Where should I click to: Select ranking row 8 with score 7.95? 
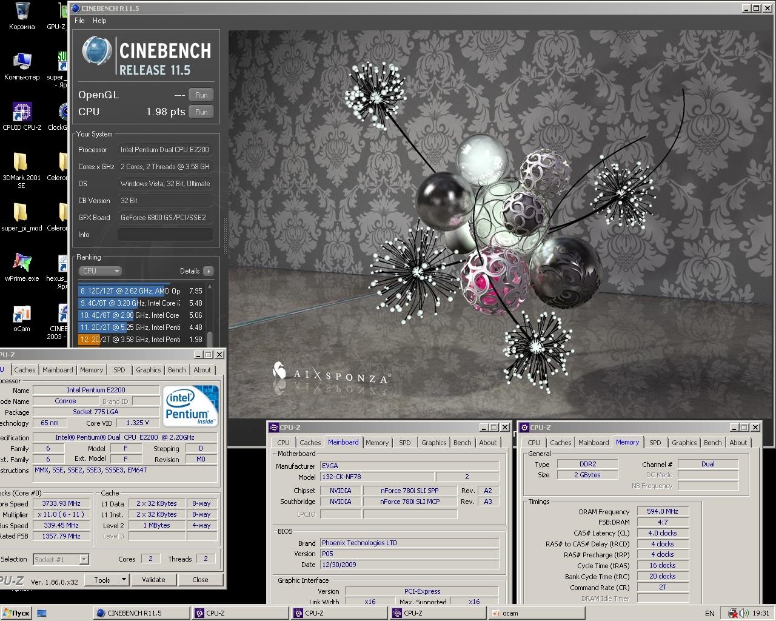click(141, 291)
